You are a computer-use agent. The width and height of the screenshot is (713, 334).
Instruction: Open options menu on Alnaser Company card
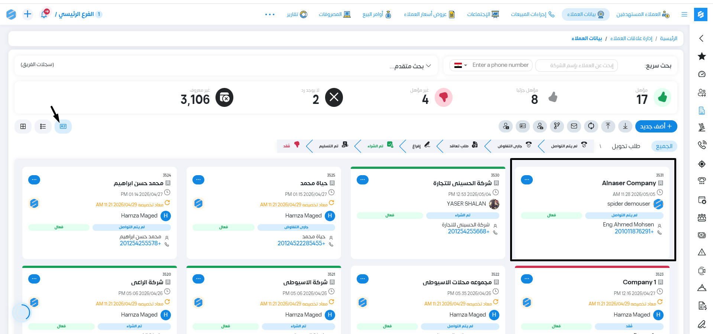(x=526, y=180)
